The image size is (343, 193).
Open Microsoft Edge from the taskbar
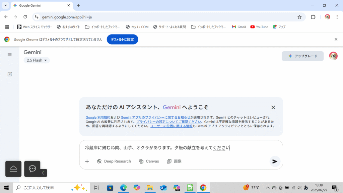pos(123,188)
